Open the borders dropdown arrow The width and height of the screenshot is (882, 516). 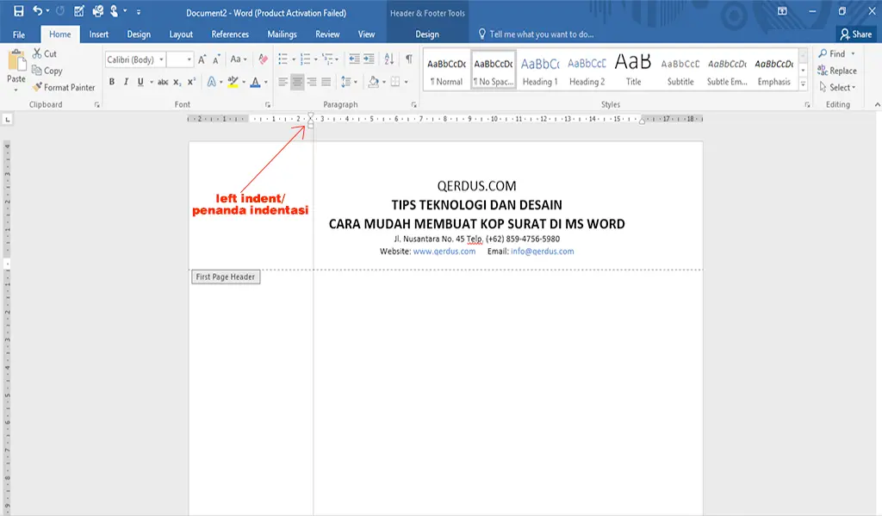pyautogui.click(x=407, y=82)
